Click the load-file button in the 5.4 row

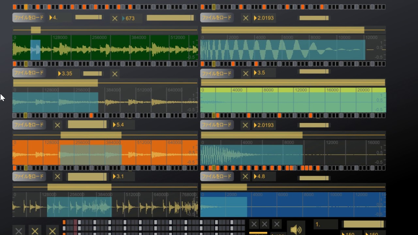coord(29,125)
